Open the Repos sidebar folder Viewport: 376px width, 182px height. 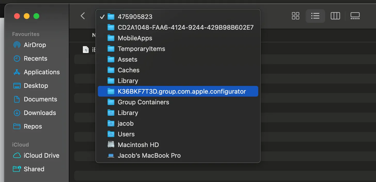click(x=33, y=126)
